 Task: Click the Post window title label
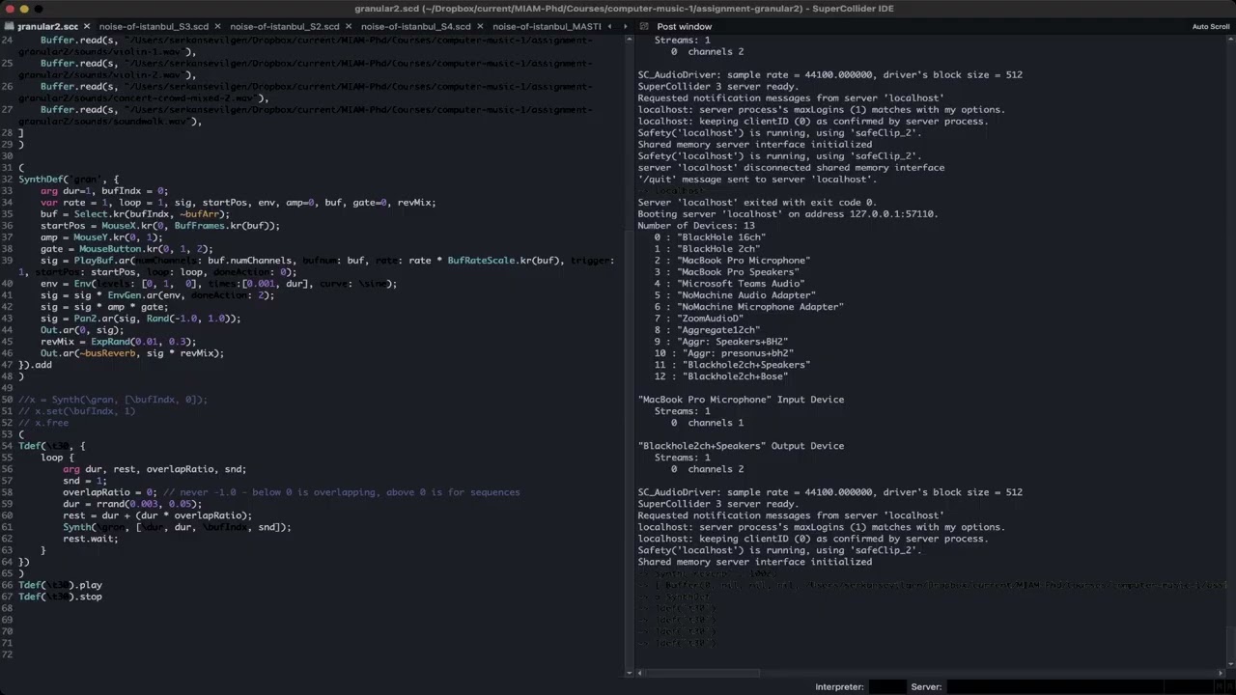pyautogui.click(x=684, y=26)
